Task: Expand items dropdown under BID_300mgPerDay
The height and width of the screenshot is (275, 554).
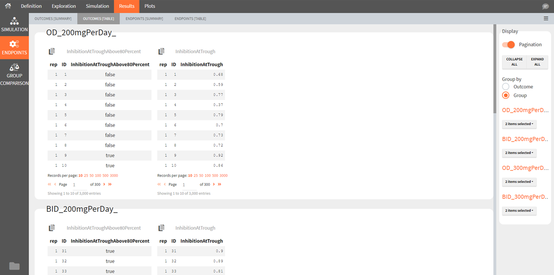Action: click(x=519, y=211)
